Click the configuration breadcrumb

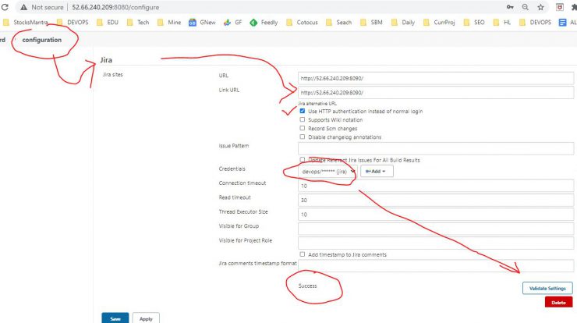click(42, 40)
